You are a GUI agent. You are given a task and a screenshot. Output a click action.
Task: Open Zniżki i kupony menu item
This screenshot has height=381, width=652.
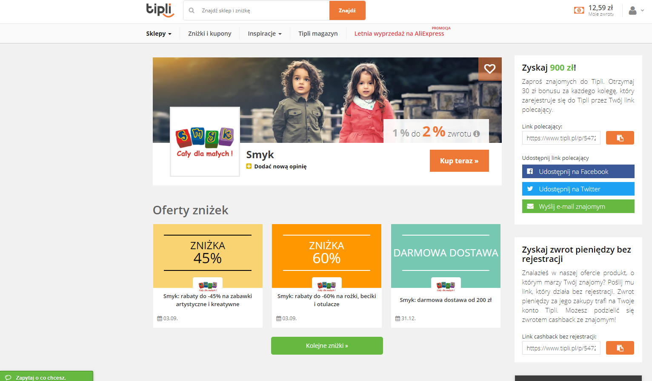[x=210, y=34]
